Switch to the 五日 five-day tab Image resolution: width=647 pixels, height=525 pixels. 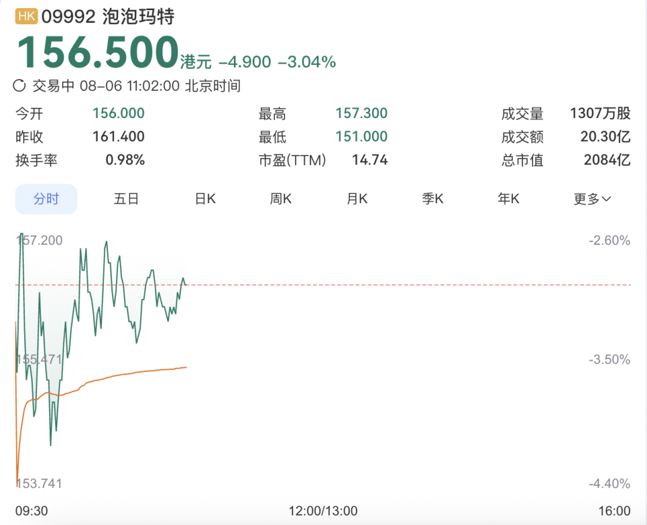coord(126,199)
